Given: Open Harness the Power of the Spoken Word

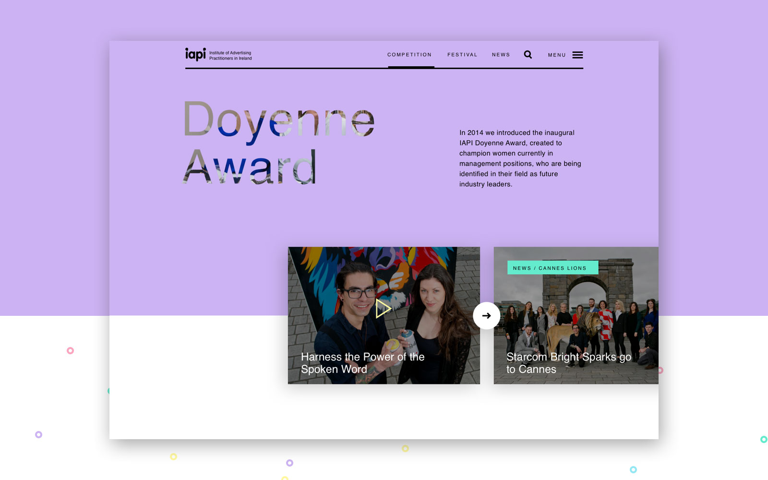Looking at the screenshot, I should point(363,363).
